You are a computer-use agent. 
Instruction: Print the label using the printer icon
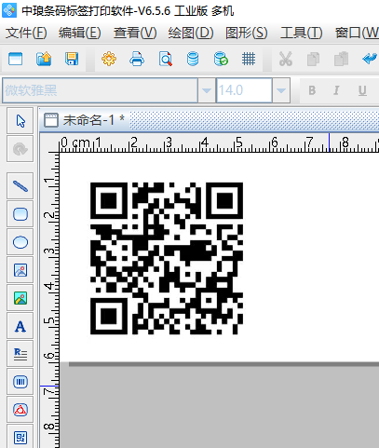137,59
